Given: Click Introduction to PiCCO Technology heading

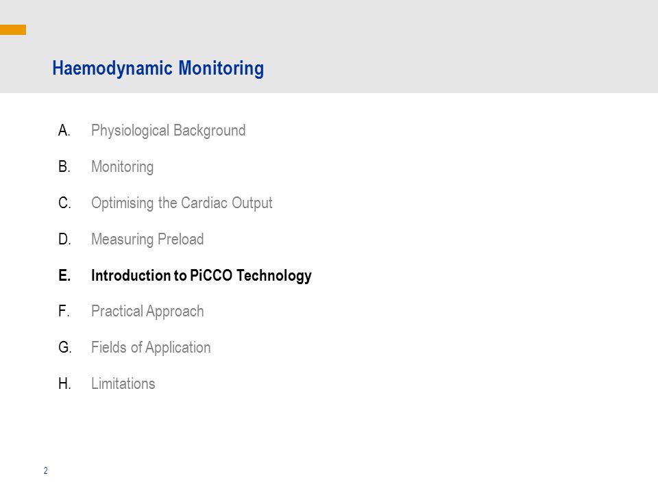Looking at the screenshot, I should point(202,275).
